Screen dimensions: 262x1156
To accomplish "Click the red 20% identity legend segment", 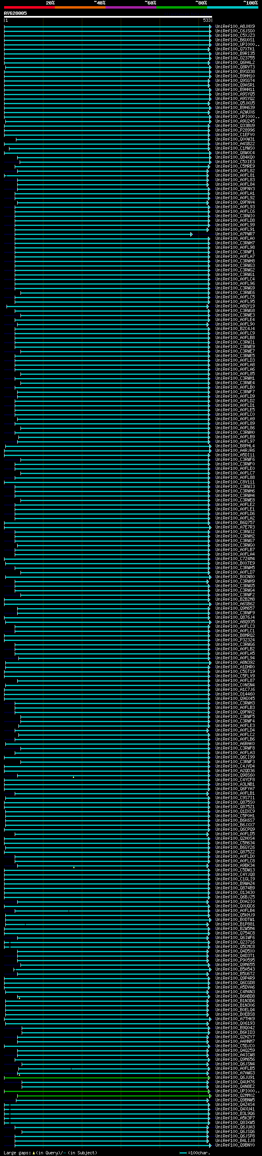I will click(29, 7).
